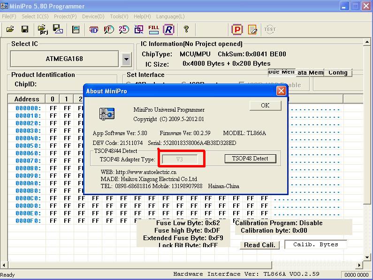Viewport: 373px width, 280px height.
Task: Click the Address column header
Action: (27, 99)
